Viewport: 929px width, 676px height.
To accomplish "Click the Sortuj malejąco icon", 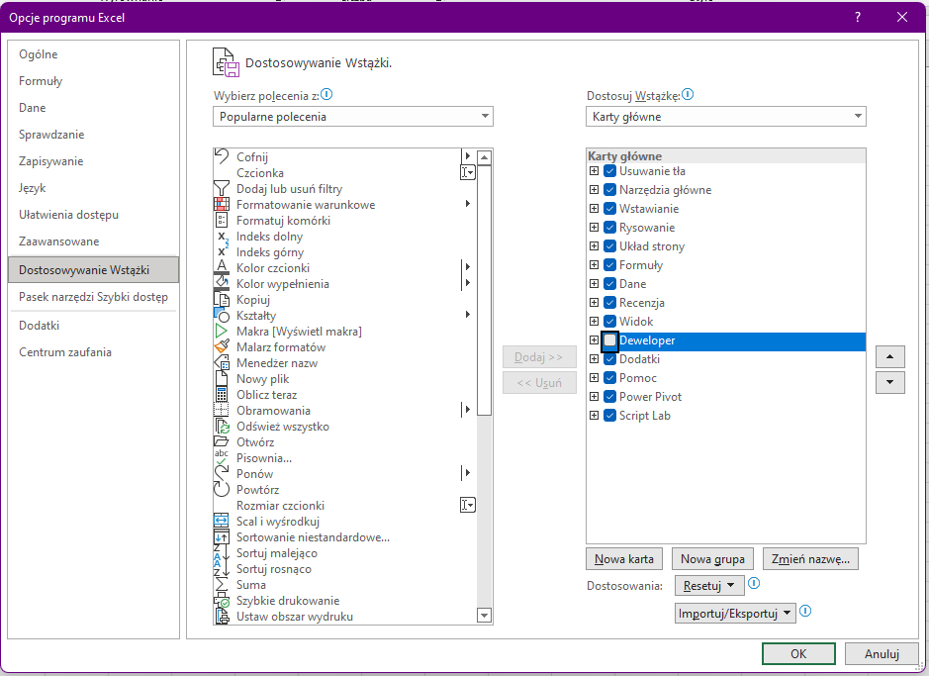I will (221, 552).
